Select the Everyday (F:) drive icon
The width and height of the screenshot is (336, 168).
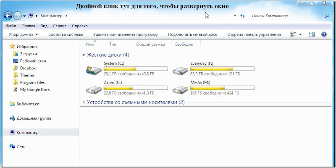click(181, 70)
